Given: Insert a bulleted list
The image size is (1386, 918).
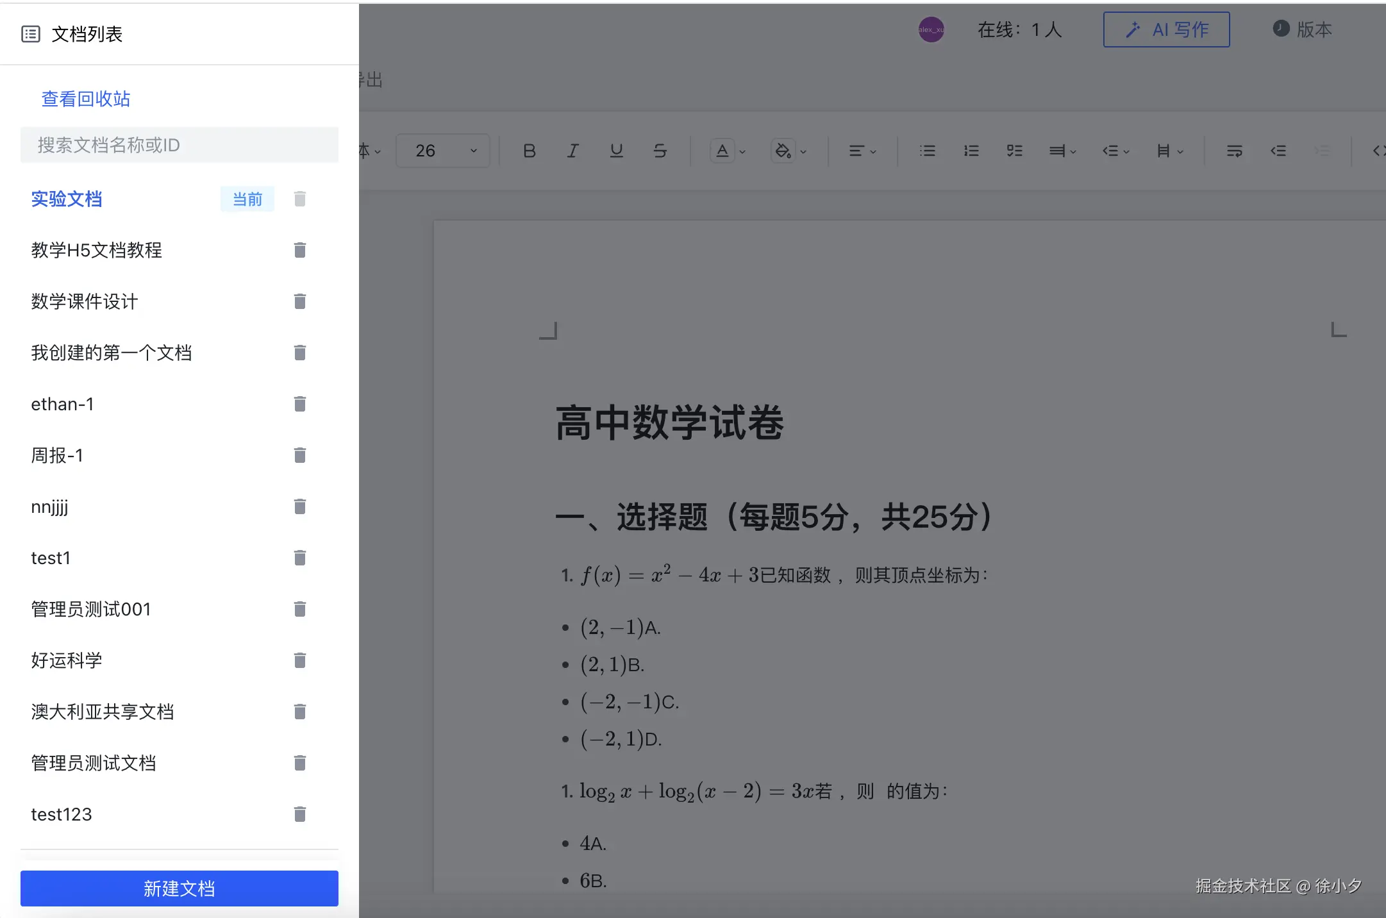Looking at the screenshot, I should coord(927,151).
